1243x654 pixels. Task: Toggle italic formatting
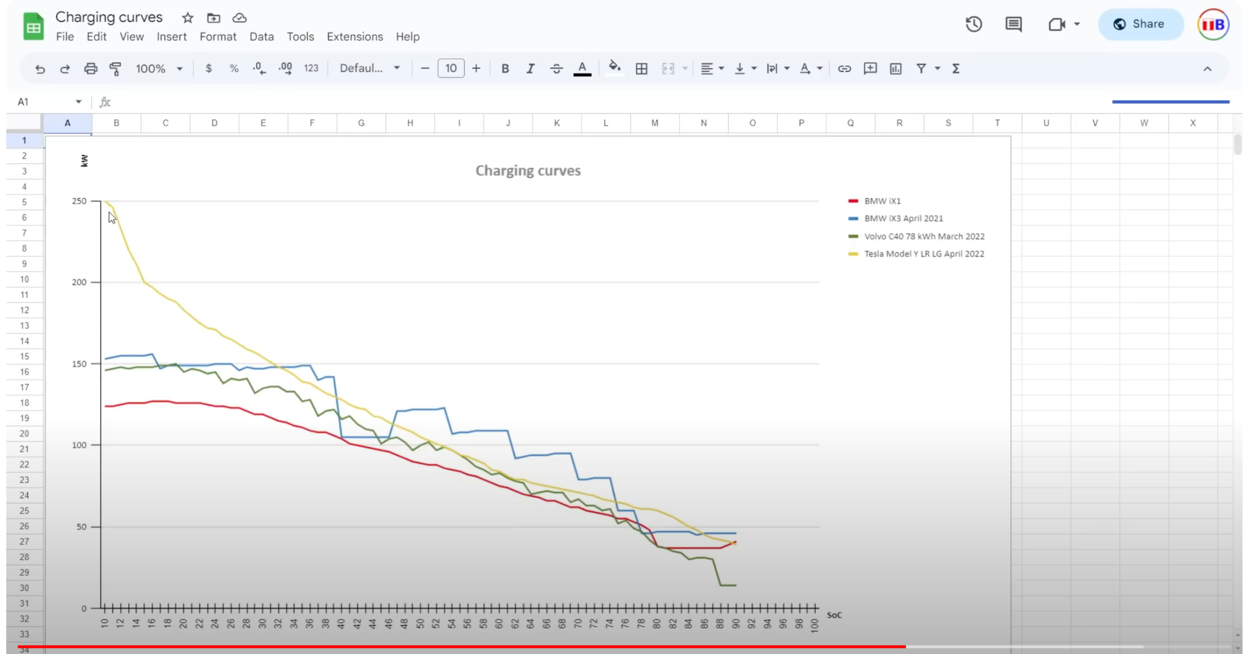[530, 68]
